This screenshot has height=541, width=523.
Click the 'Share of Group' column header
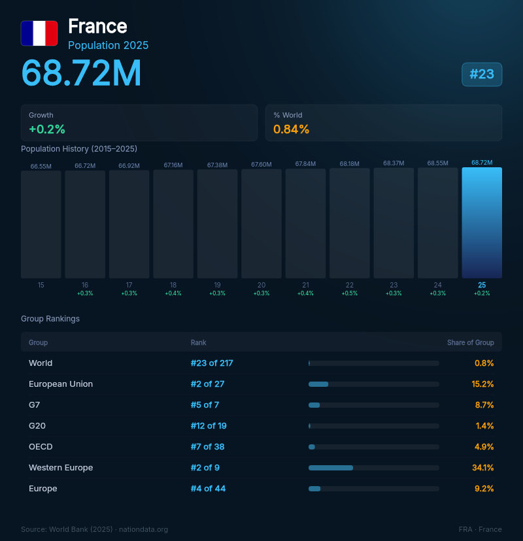click(x=471, y=342)
